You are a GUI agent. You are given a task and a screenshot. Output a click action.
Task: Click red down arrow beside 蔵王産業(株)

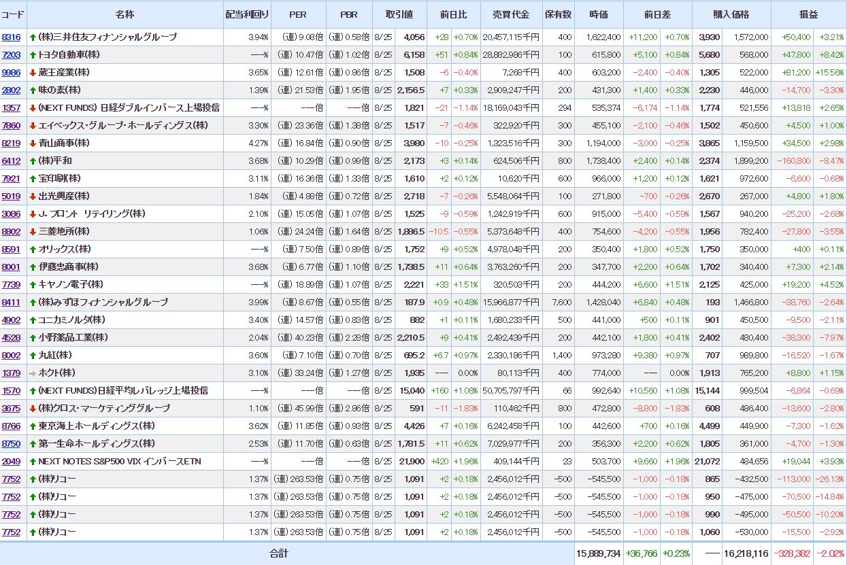point(33,72)
